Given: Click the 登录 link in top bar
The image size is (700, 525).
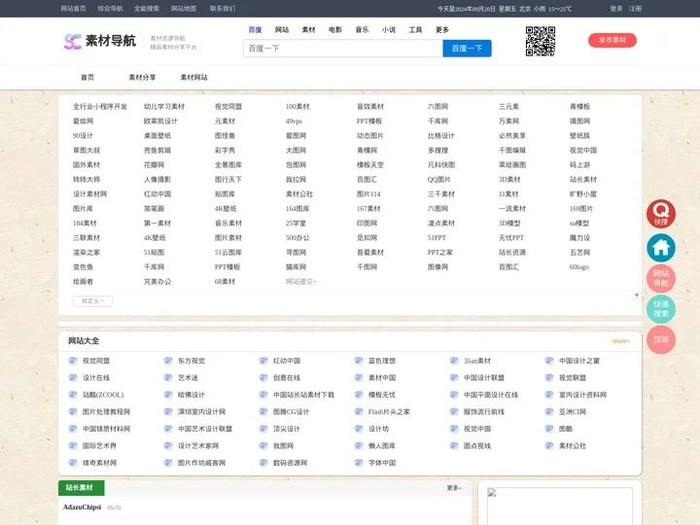Looking at the screenshot, I should tap(616, 9).
